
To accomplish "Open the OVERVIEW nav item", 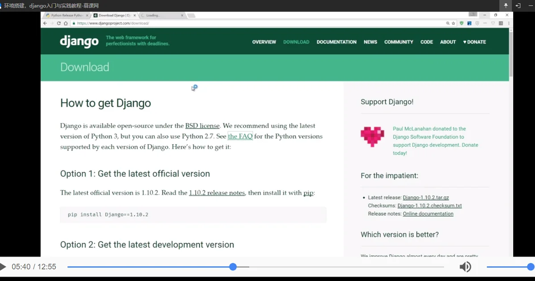I will pos(264,42).
